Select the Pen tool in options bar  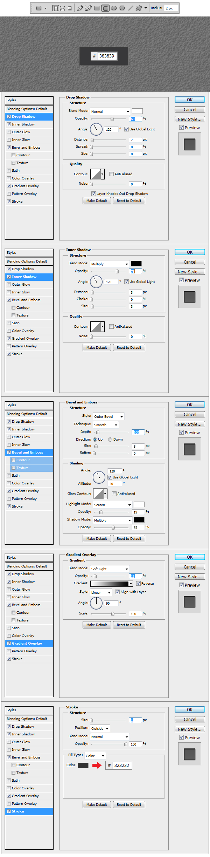pos(80,8)
